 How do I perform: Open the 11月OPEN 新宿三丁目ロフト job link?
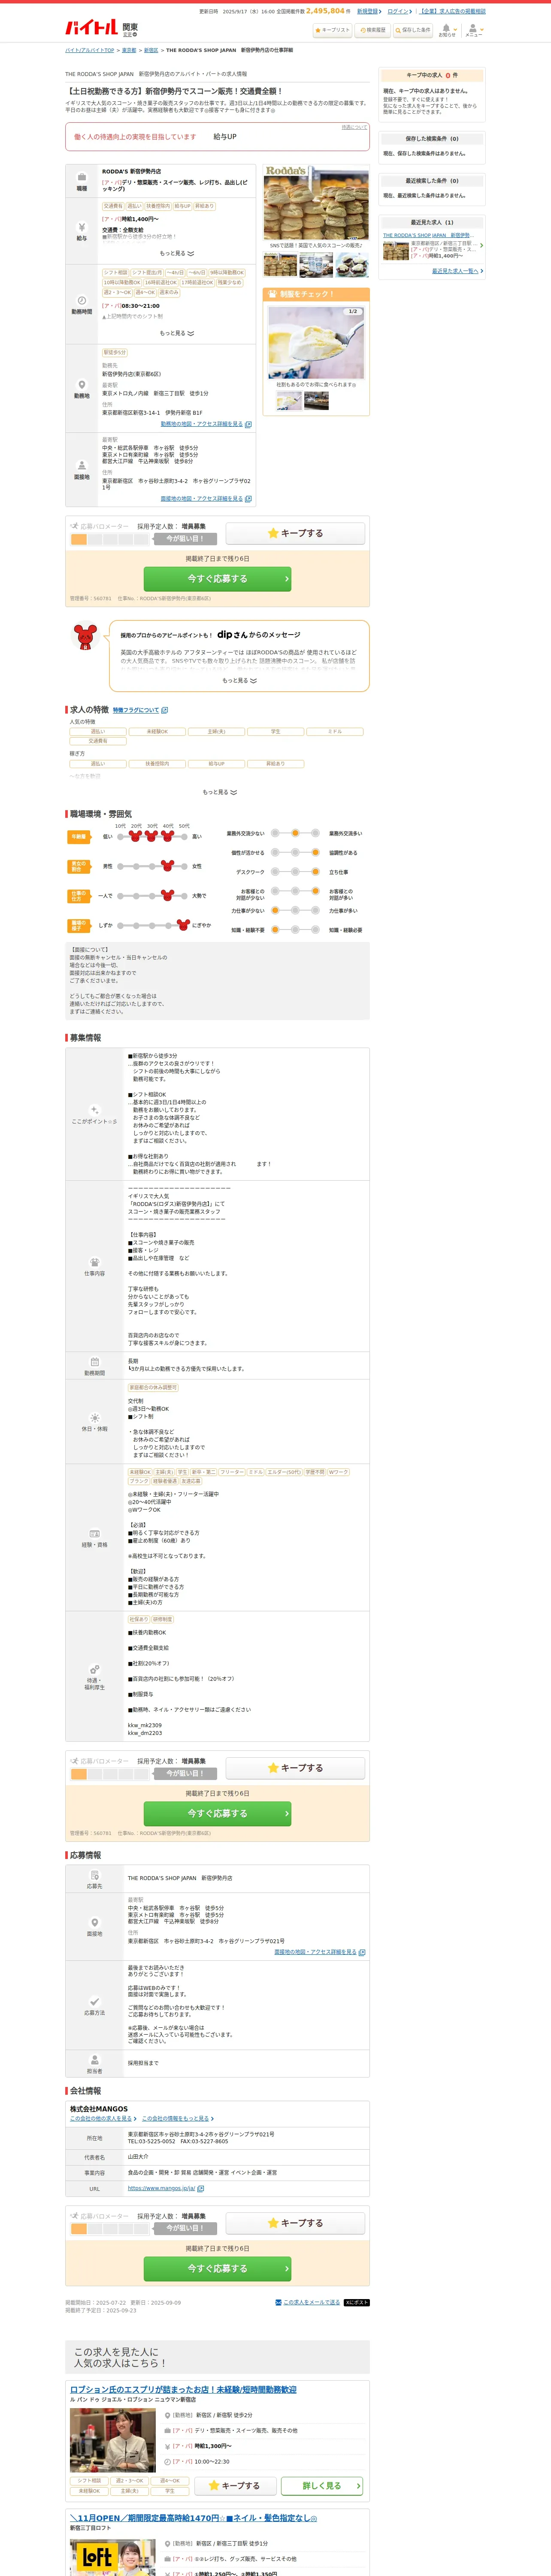pos(193,2517)
